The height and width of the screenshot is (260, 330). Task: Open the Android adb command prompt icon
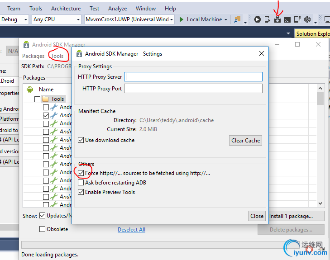[x=287, y=20]
